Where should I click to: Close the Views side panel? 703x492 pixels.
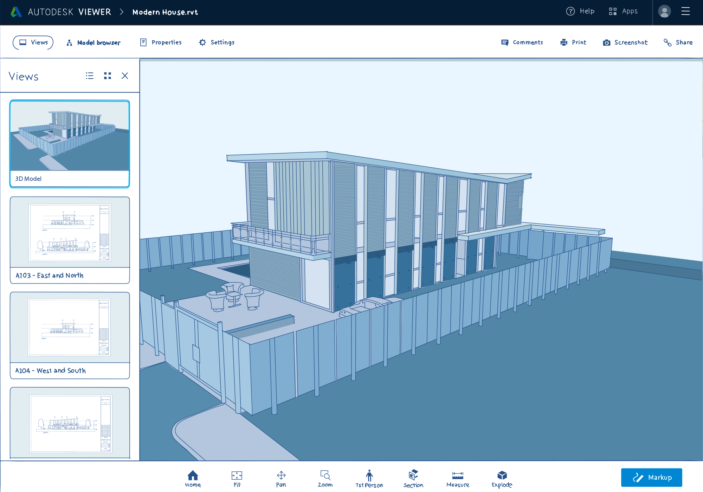125,76
